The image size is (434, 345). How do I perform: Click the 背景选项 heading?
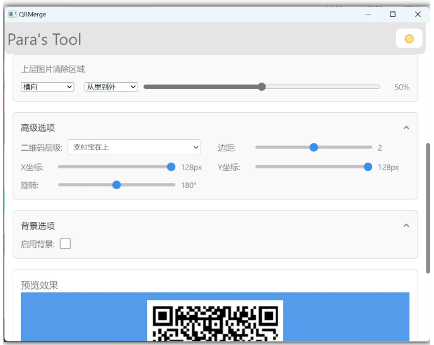38,226
